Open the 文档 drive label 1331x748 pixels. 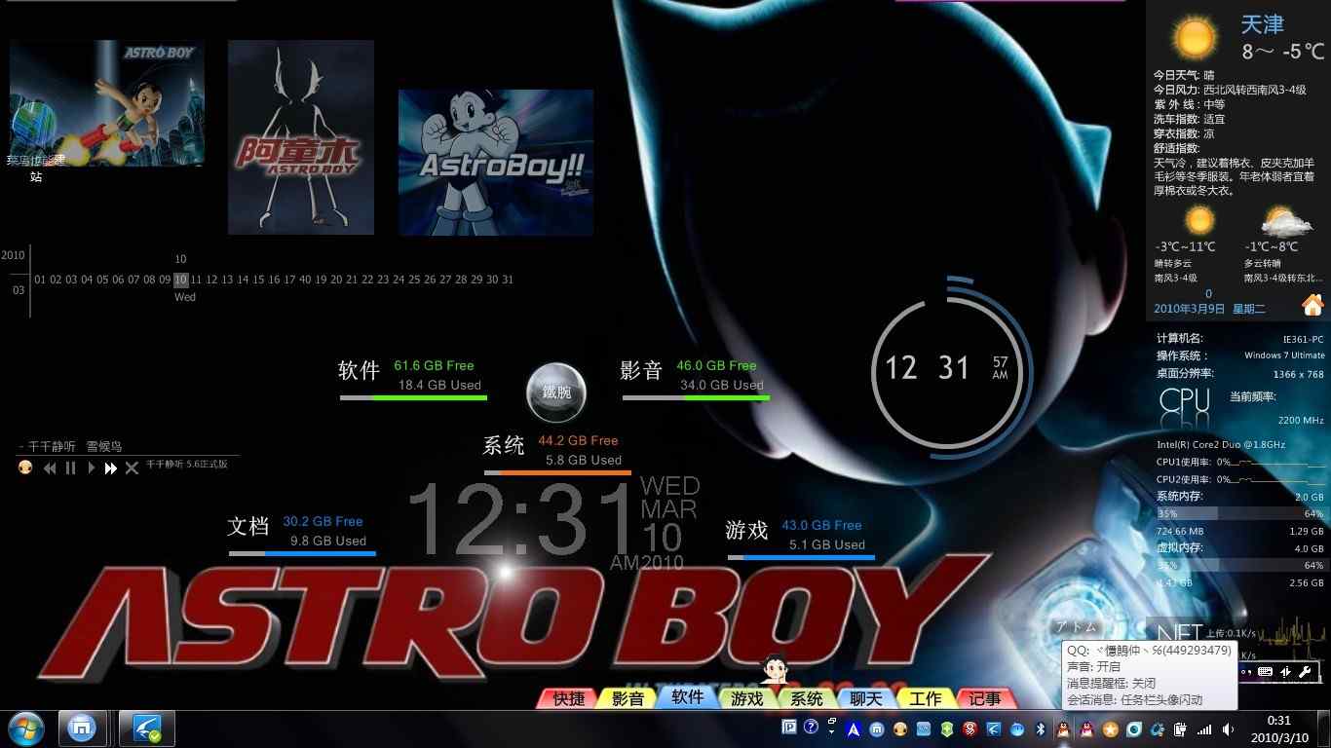click(x=247, y=527)
